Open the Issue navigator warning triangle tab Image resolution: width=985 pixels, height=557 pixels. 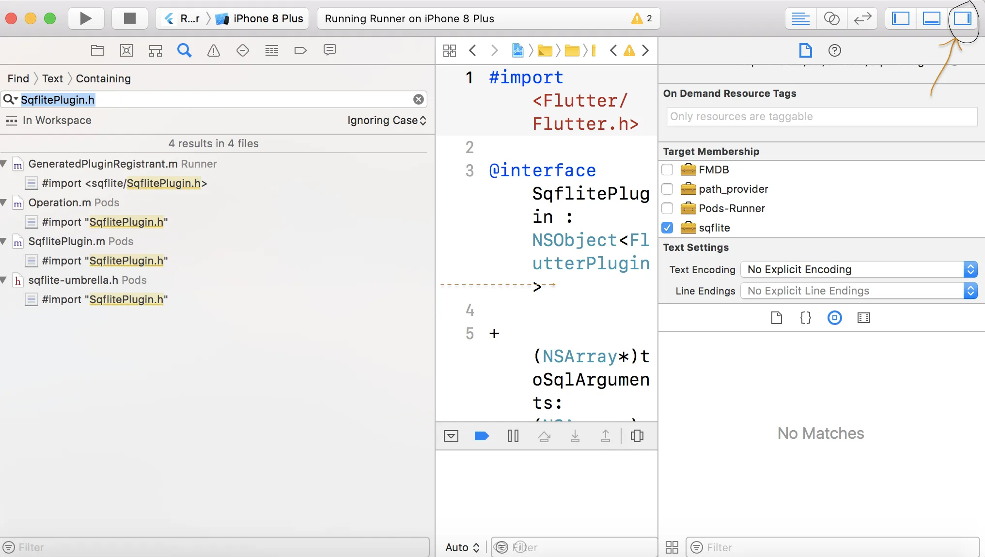[214, 50]
